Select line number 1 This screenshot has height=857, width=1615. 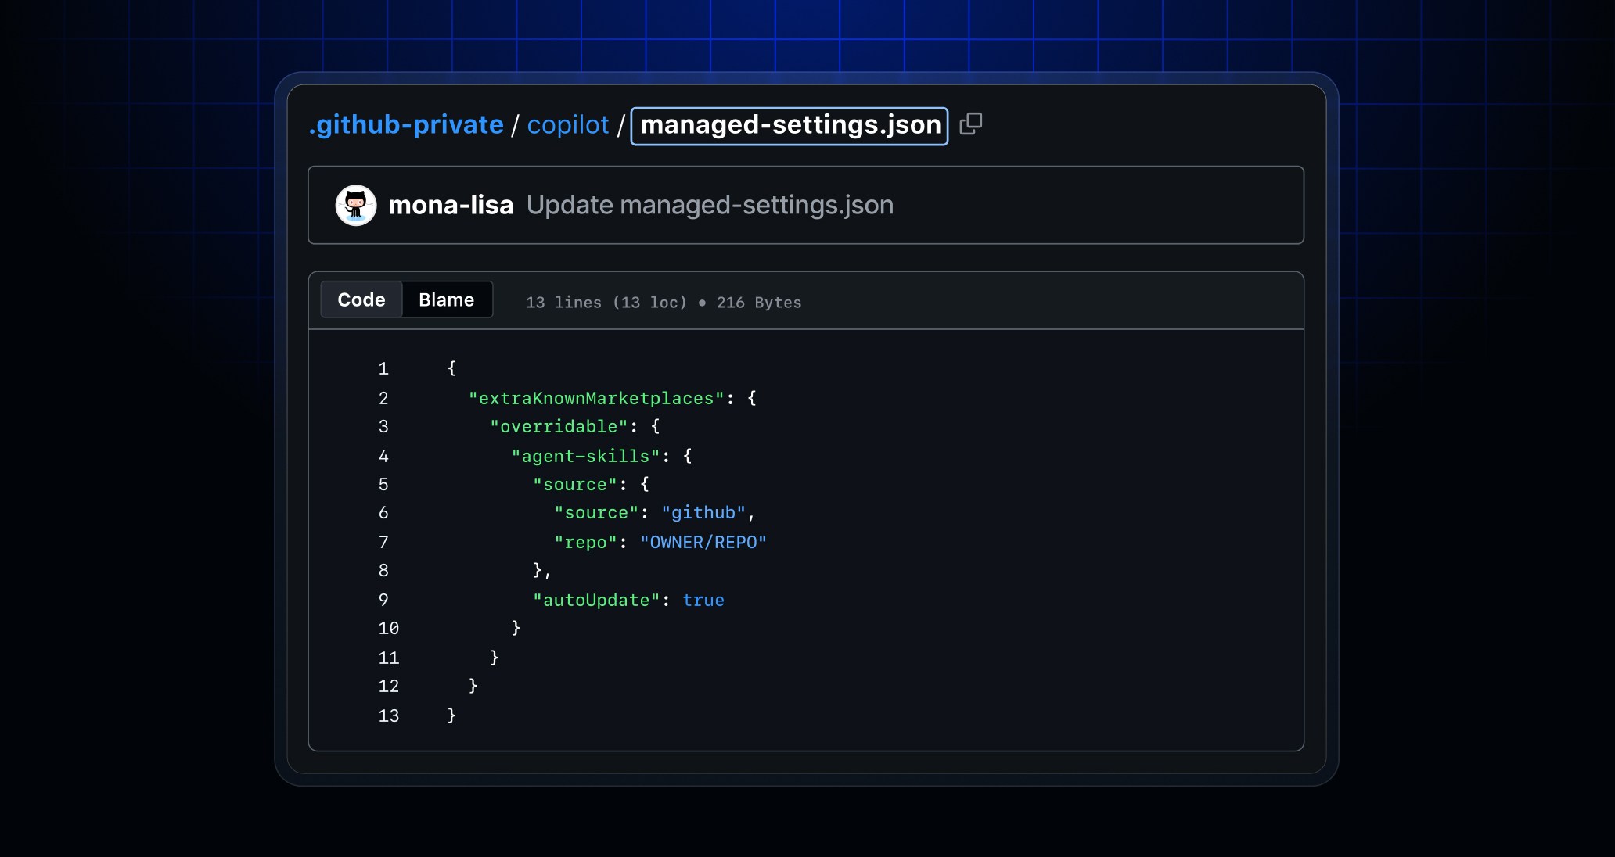click(383, 368)
